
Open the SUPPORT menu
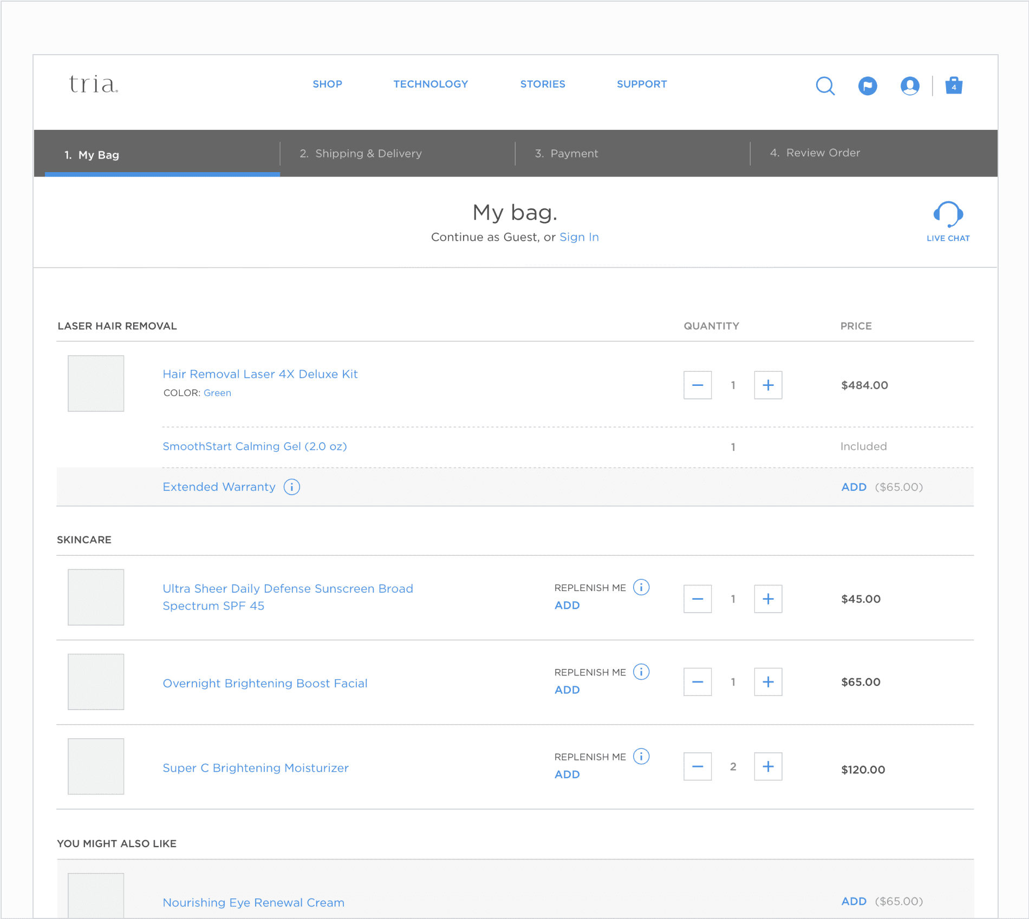(x=642, y=84)
